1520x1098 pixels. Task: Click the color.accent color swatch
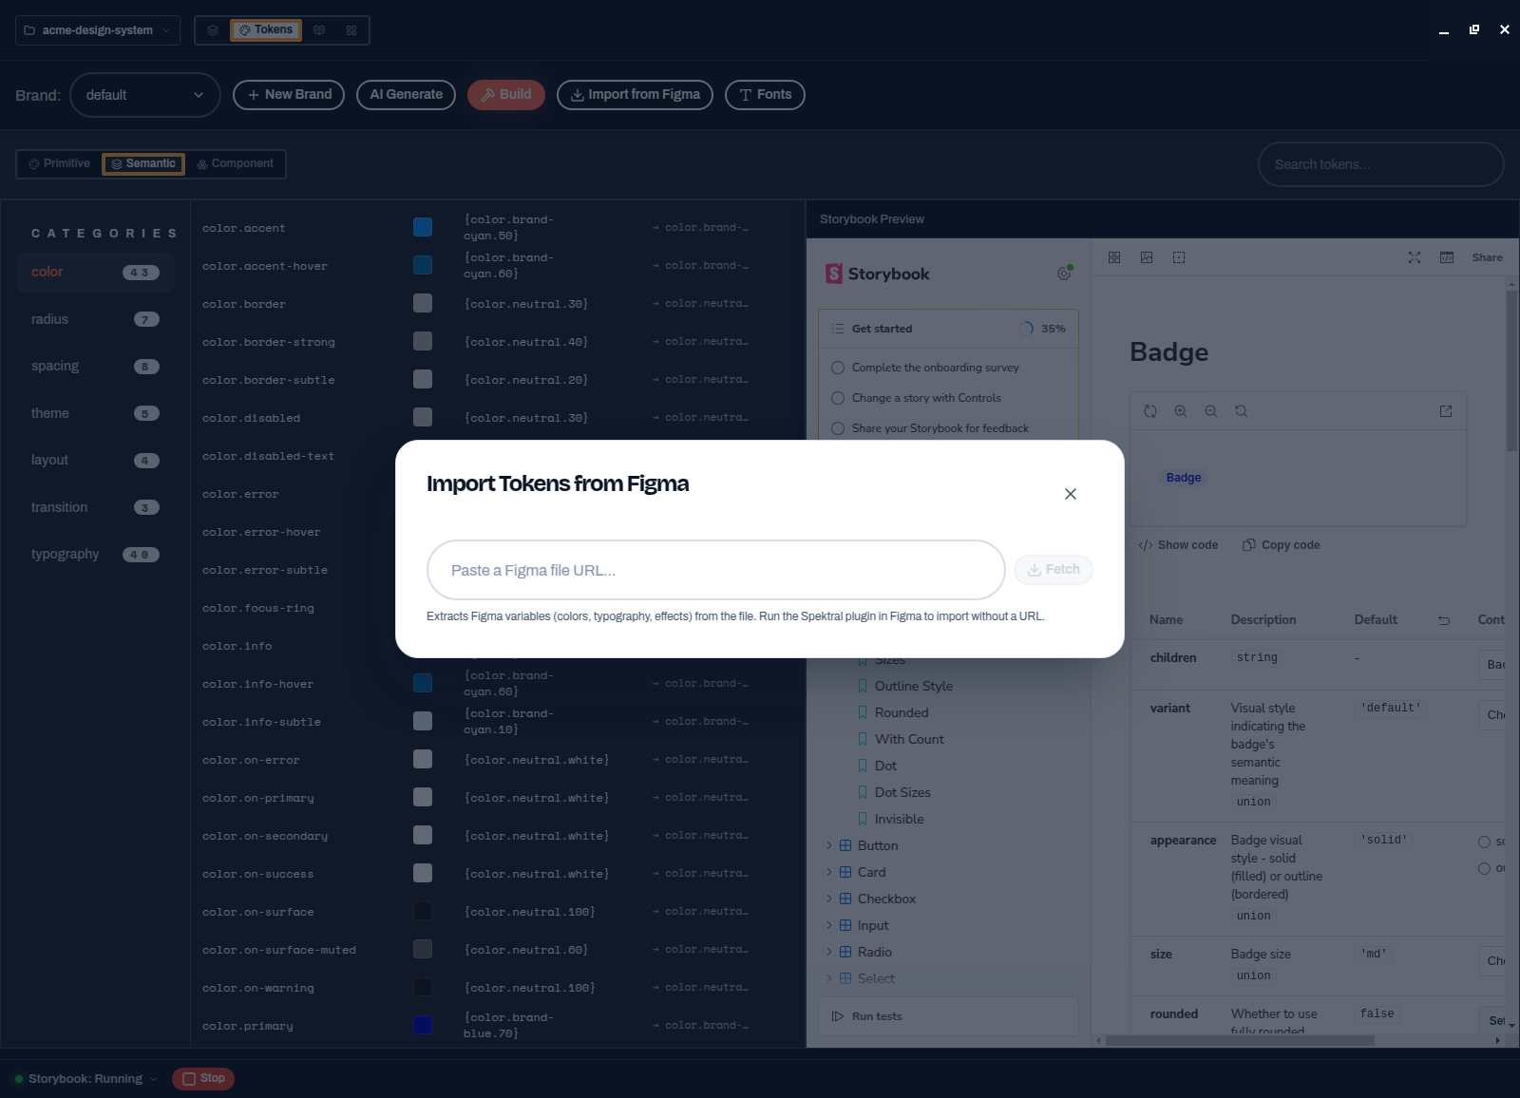tap(423, 227)
